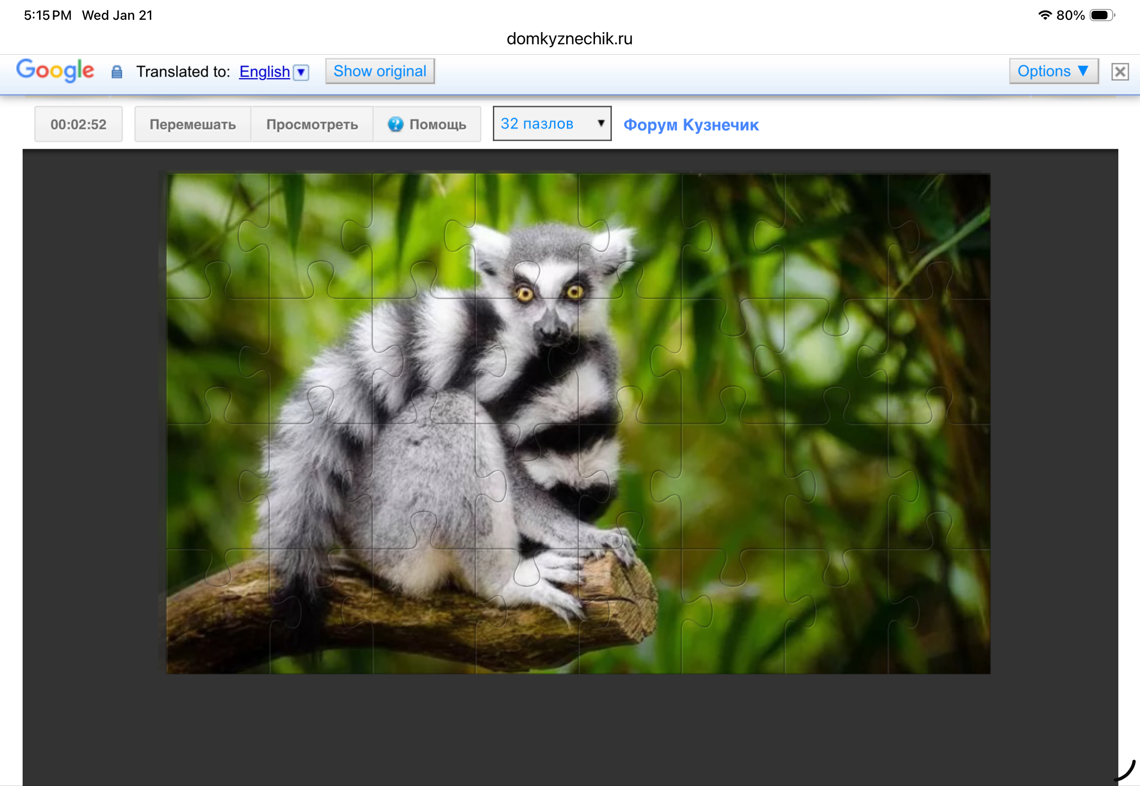Open the Помощь help button
1140x786 pixels.
click(427, 124)
